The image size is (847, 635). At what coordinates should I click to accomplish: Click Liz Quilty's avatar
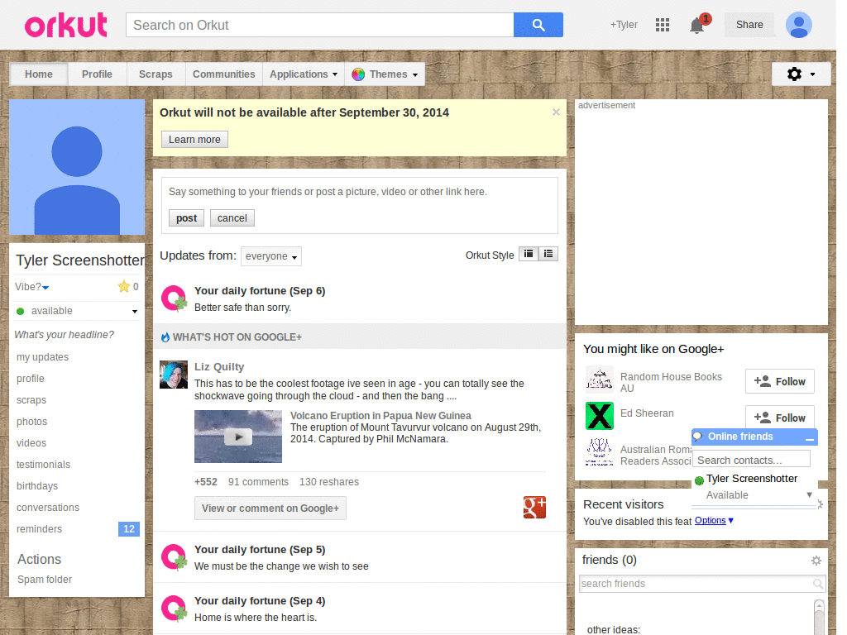[x=174, y=375]
